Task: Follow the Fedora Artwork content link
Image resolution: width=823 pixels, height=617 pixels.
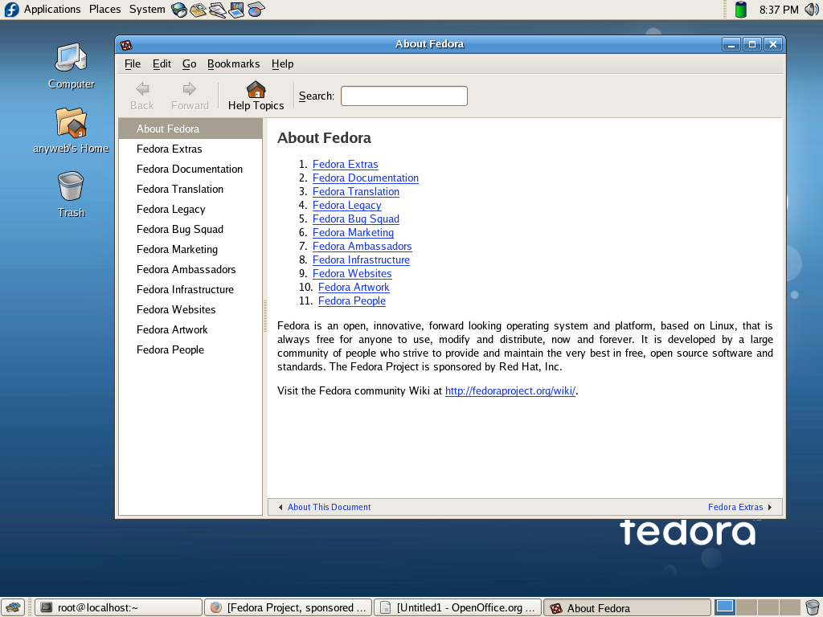Action: tap(354, 287)
